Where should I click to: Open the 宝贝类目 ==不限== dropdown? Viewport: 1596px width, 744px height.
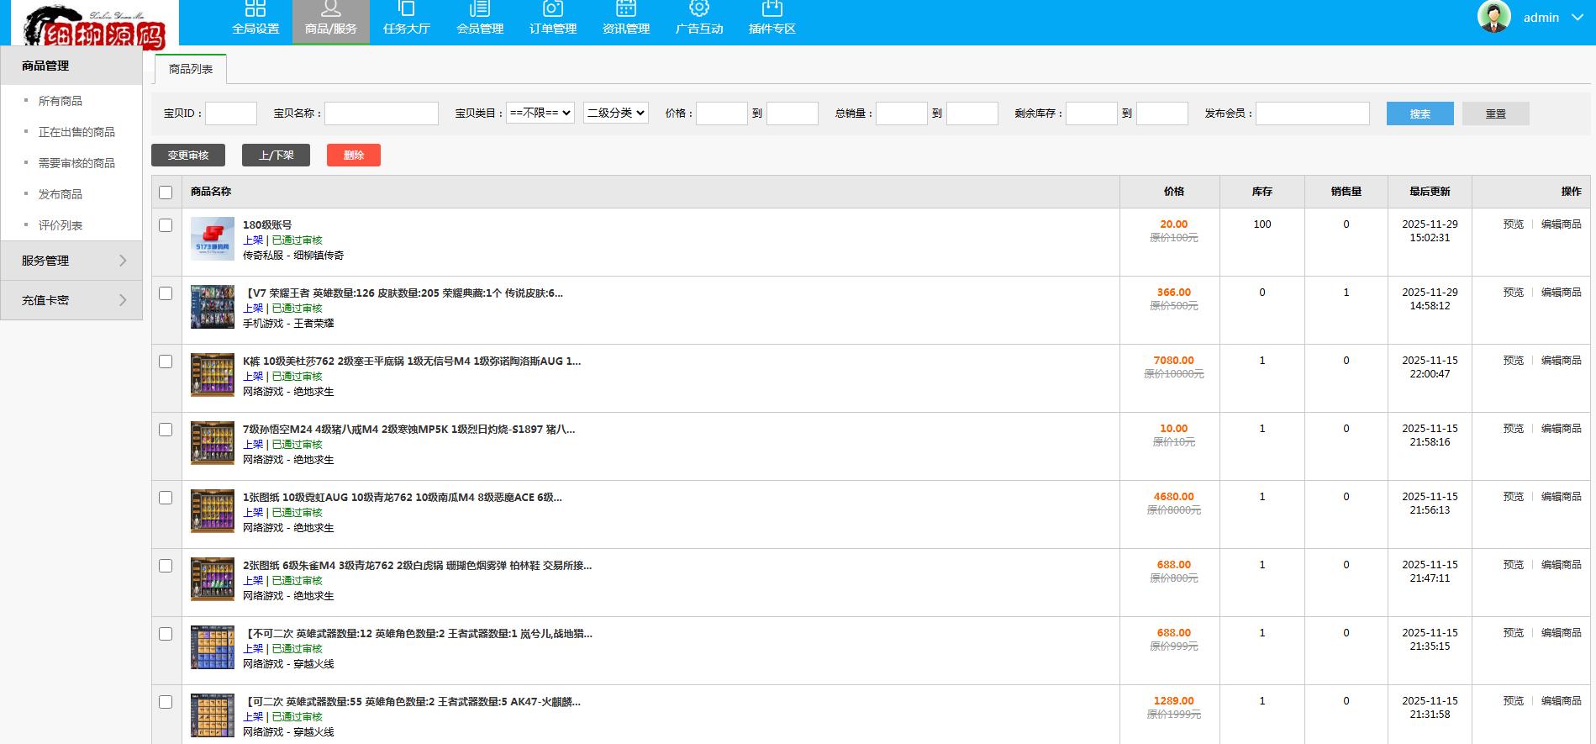540,113
